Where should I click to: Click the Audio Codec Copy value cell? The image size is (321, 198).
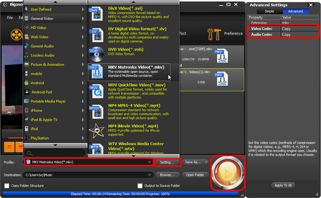299,34
